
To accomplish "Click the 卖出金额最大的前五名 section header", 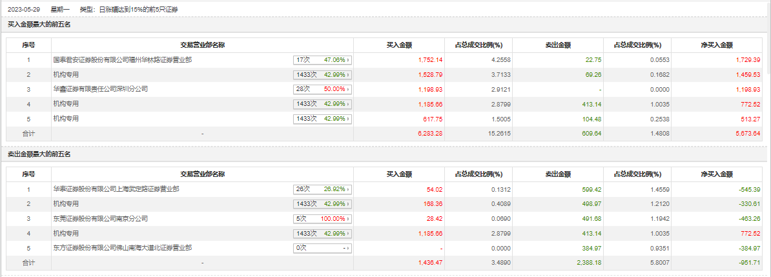I will (39, 154).
